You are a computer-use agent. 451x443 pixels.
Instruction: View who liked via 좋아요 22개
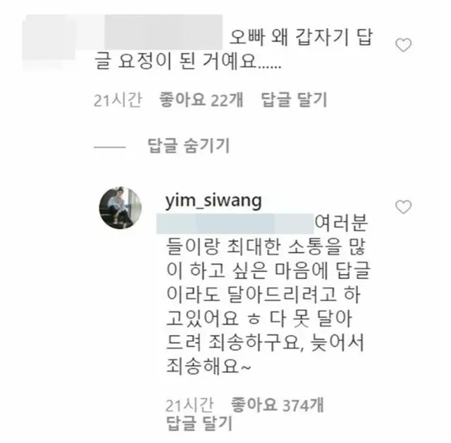point(201,100)
